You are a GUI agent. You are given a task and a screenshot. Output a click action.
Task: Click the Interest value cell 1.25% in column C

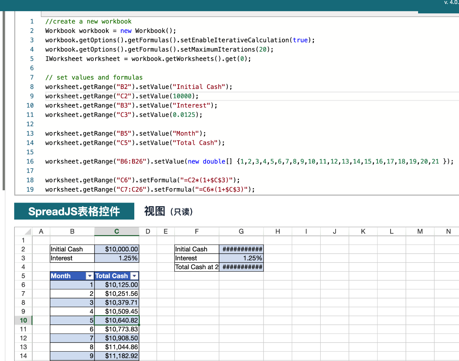(x=117, y=258)
